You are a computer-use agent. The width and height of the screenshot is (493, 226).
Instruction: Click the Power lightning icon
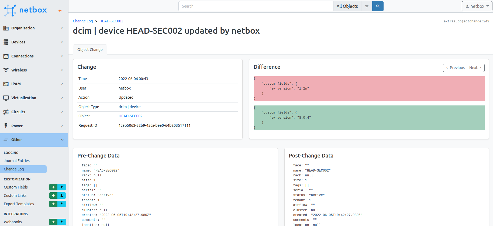[x=6, y=126]
